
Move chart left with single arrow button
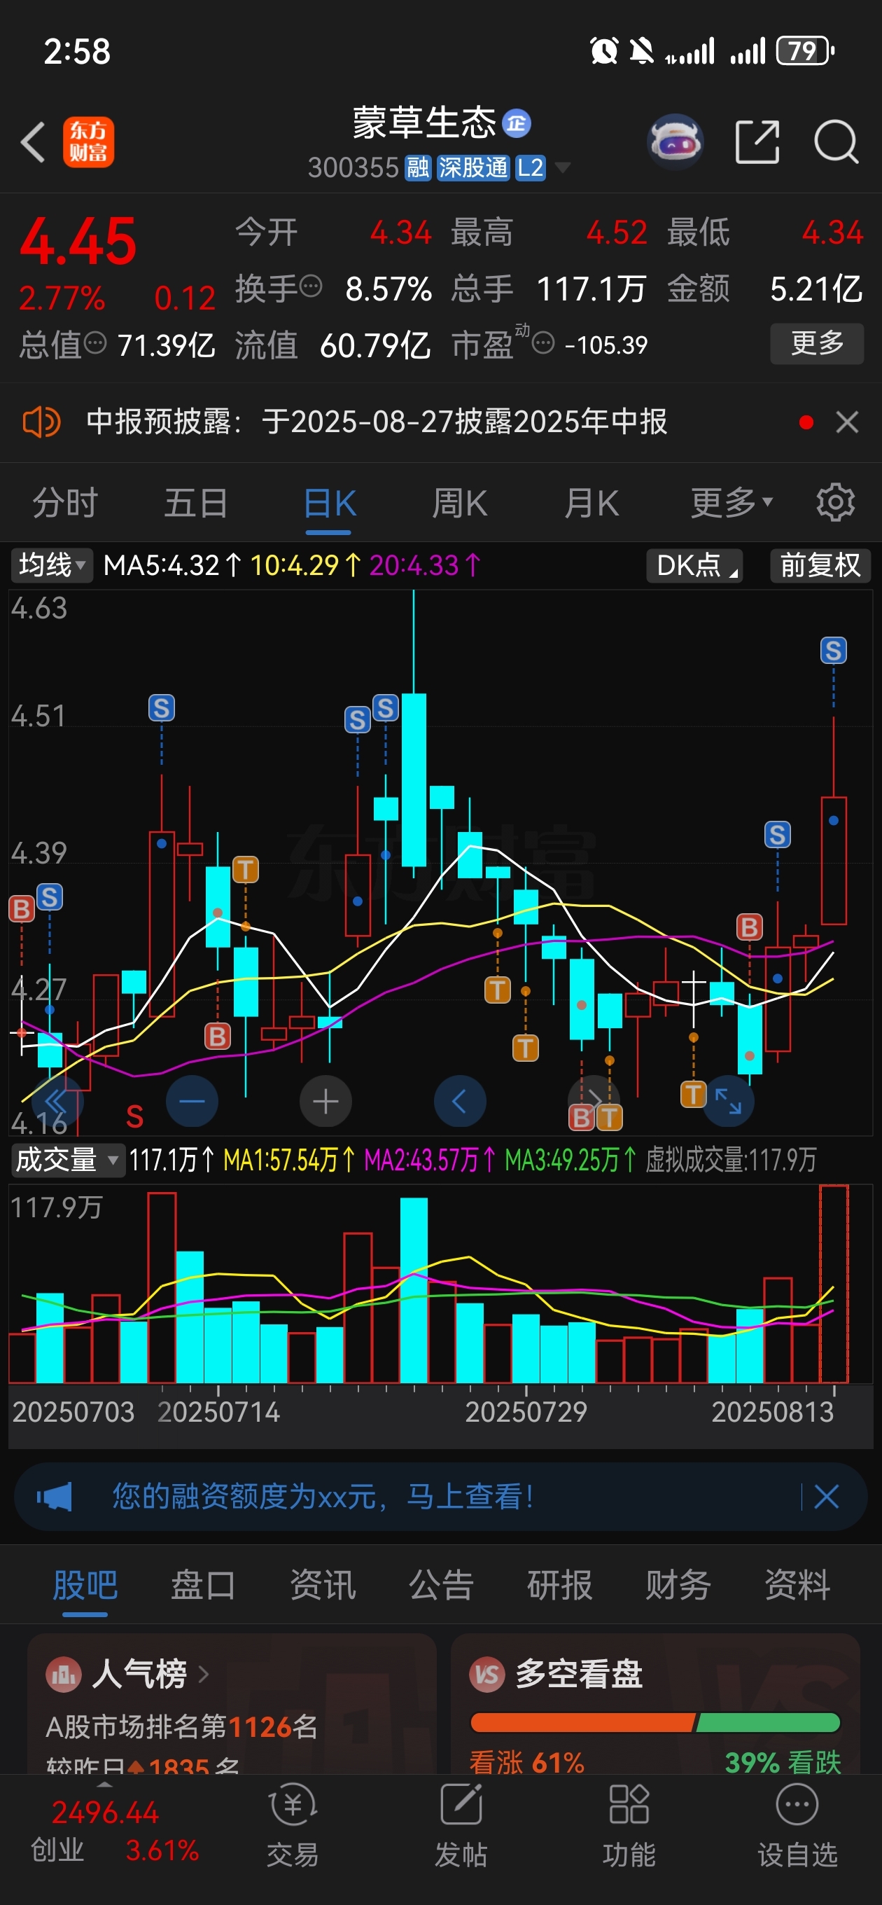(460, 1101)
